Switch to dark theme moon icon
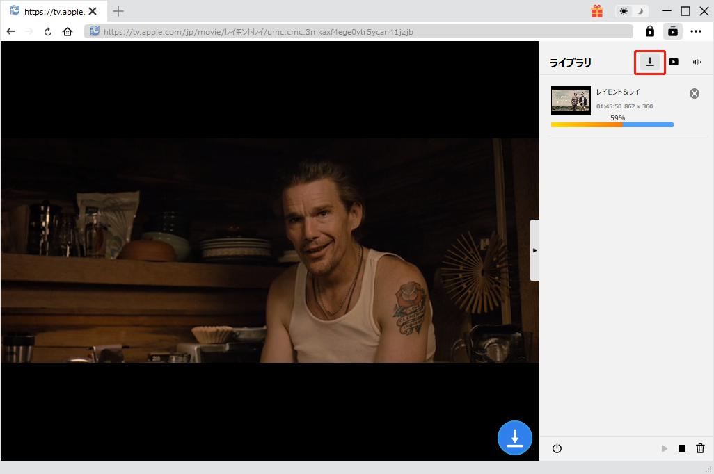 [640, 11]
